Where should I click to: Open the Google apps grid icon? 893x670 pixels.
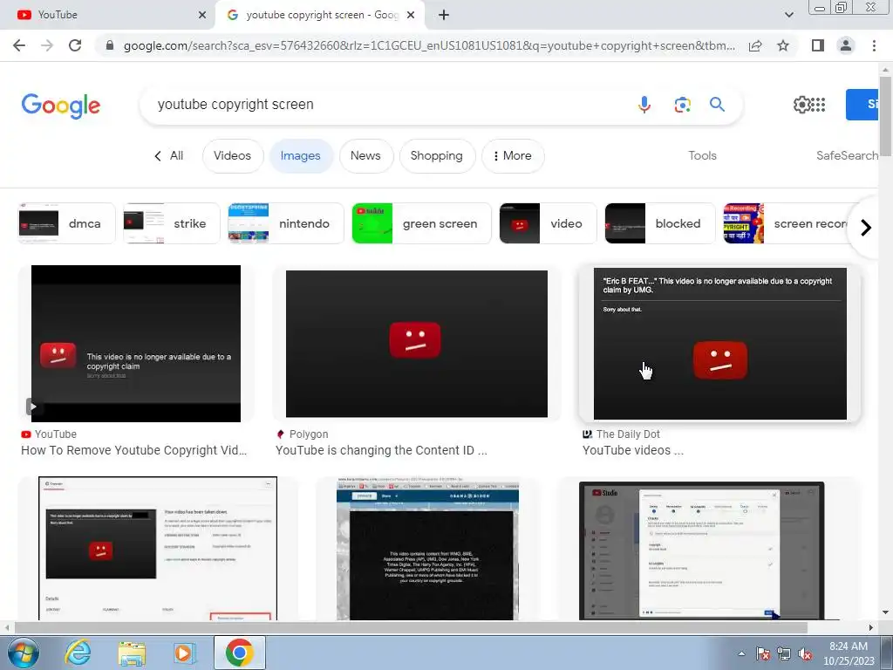tap(818, 105)
